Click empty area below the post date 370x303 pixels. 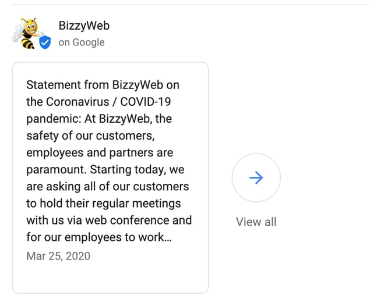point(110,278)
